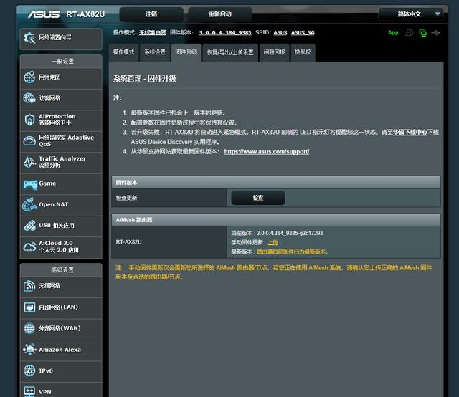
Task: Open Amazon Alexa menu item
Action: point(61,349)
